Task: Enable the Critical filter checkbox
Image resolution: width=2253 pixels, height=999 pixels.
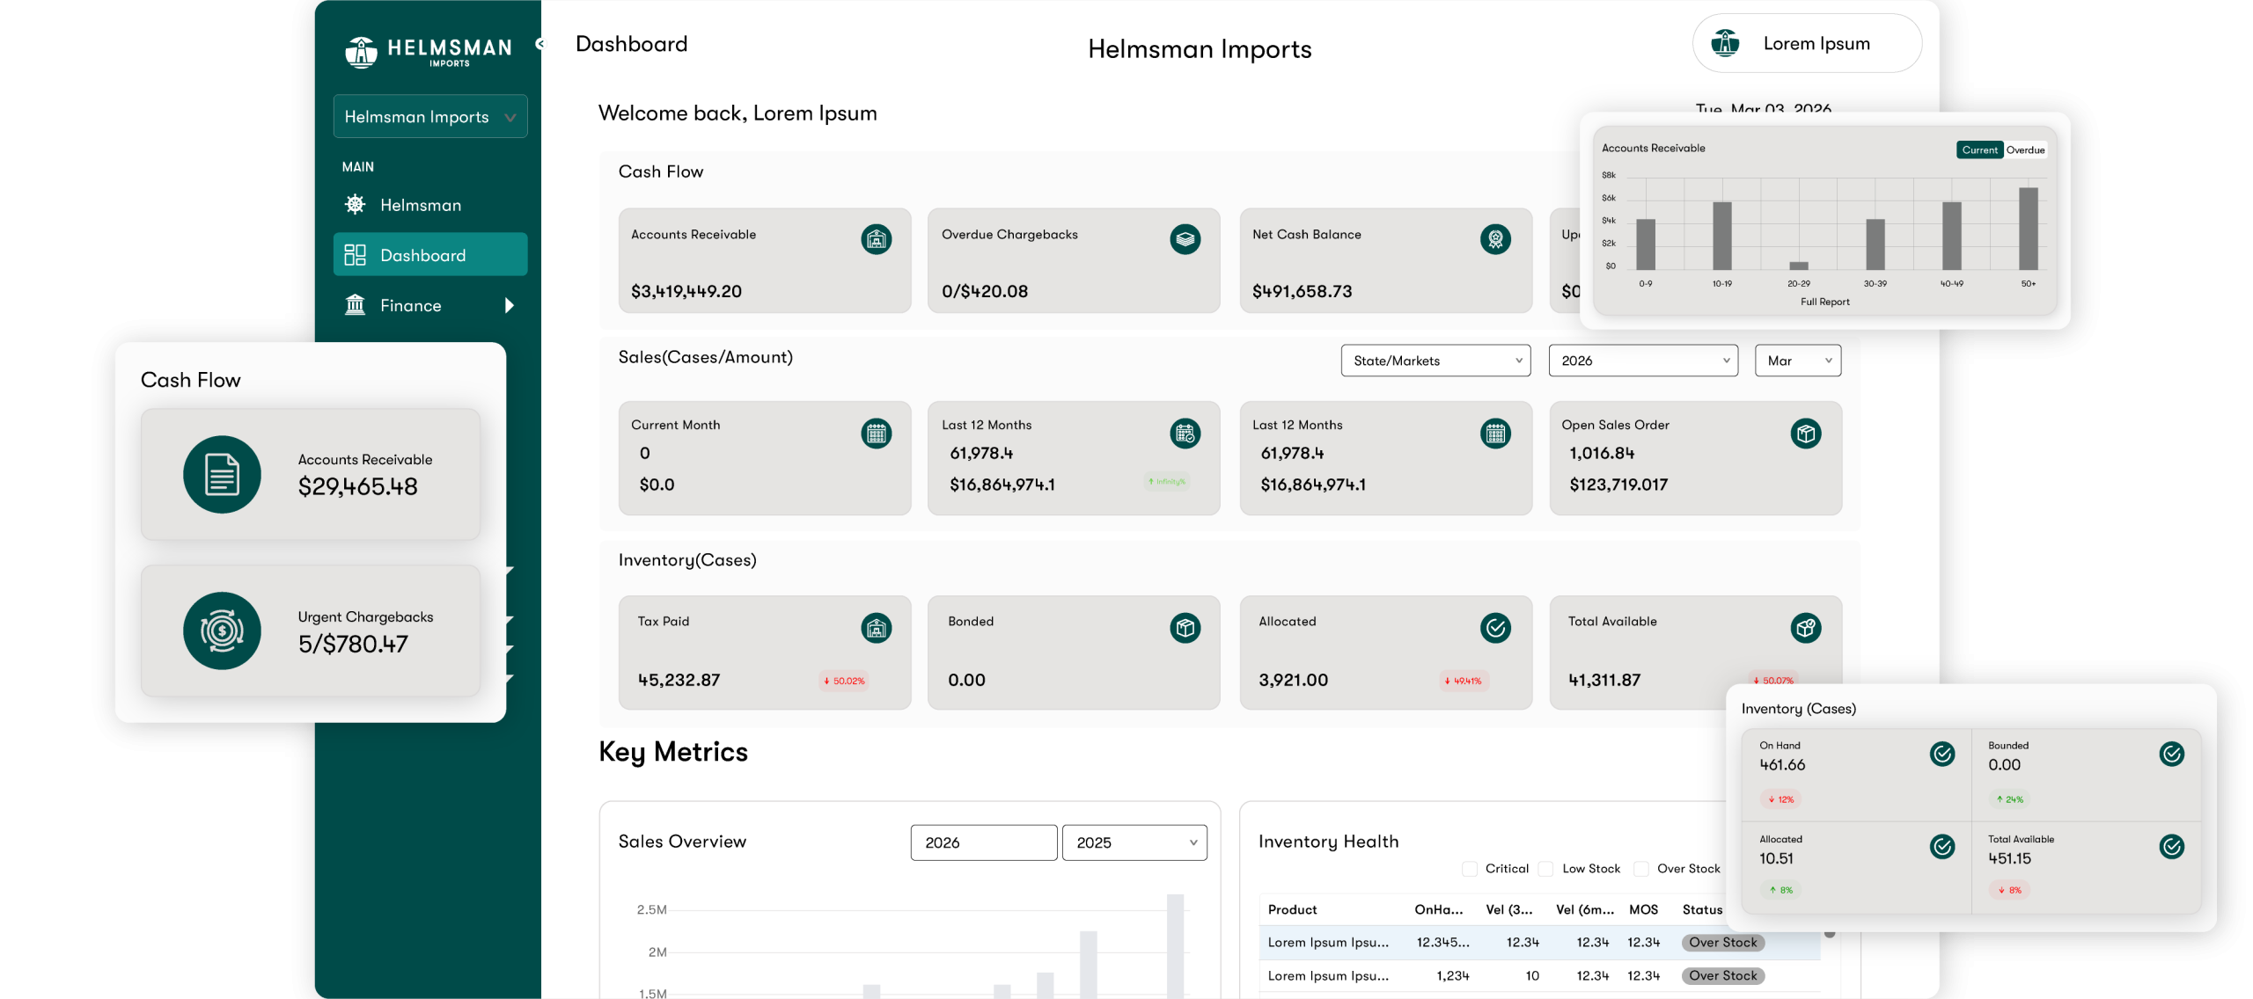Action: [x=1469, y=869]
